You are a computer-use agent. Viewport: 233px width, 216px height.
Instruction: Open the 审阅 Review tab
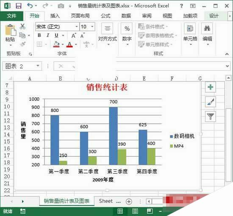(147, 16)
